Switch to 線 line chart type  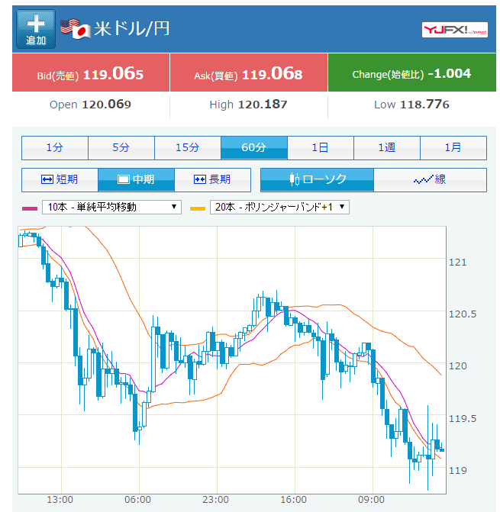430,179
